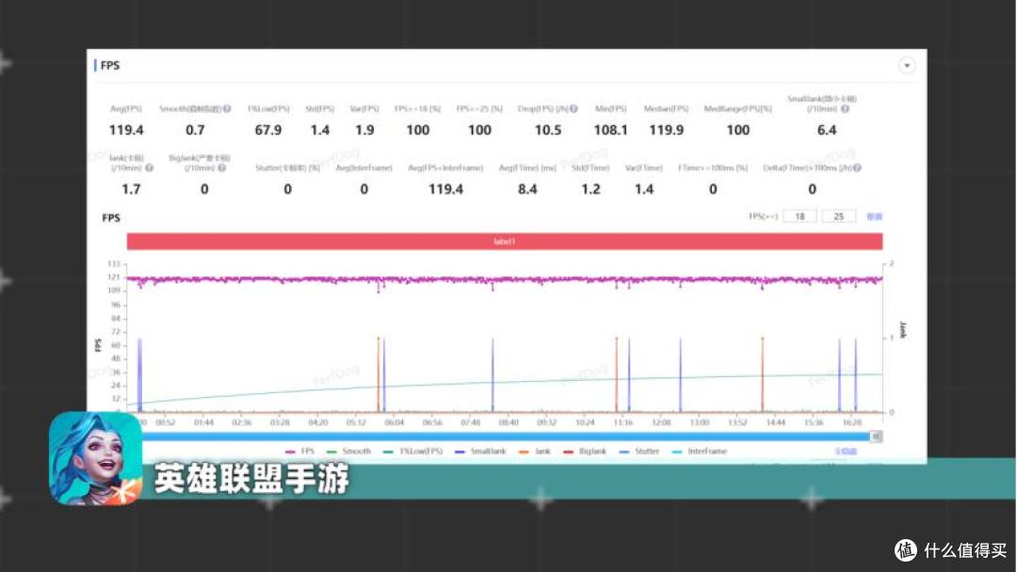Click the Median(FPS) value 119.9

[x=666, y=130]
